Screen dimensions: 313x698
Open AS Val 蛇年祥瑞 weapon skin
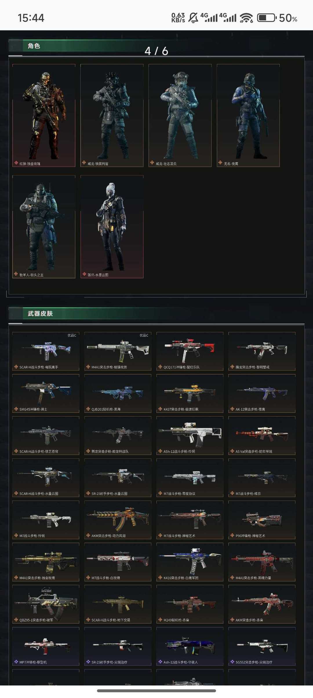point(262,435)
